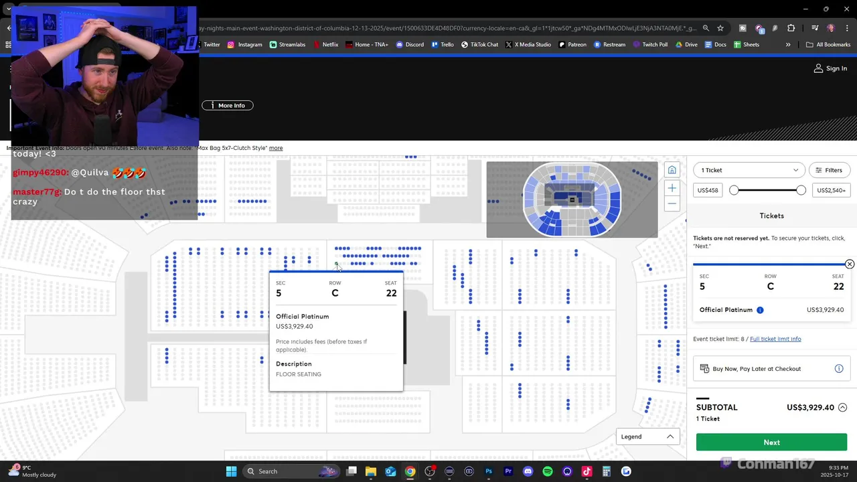Screen dimensions: 857x482
Task: Zoom in the seat map with plus
Action: (672, 188)
